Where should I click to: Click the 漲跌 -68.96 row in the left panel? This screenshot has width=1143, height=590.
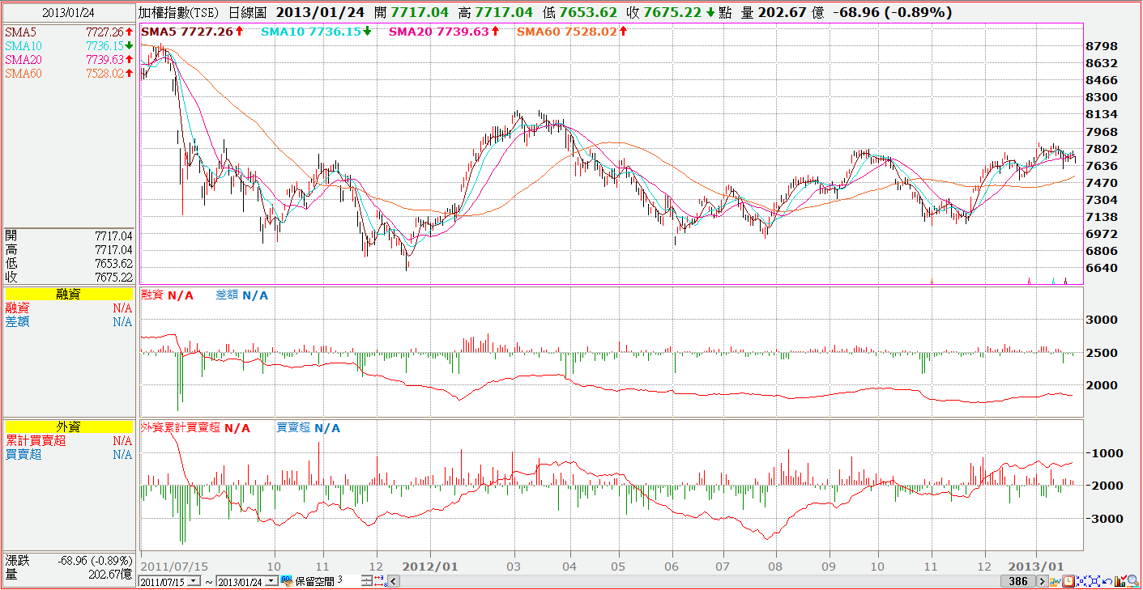click(68, 560)
